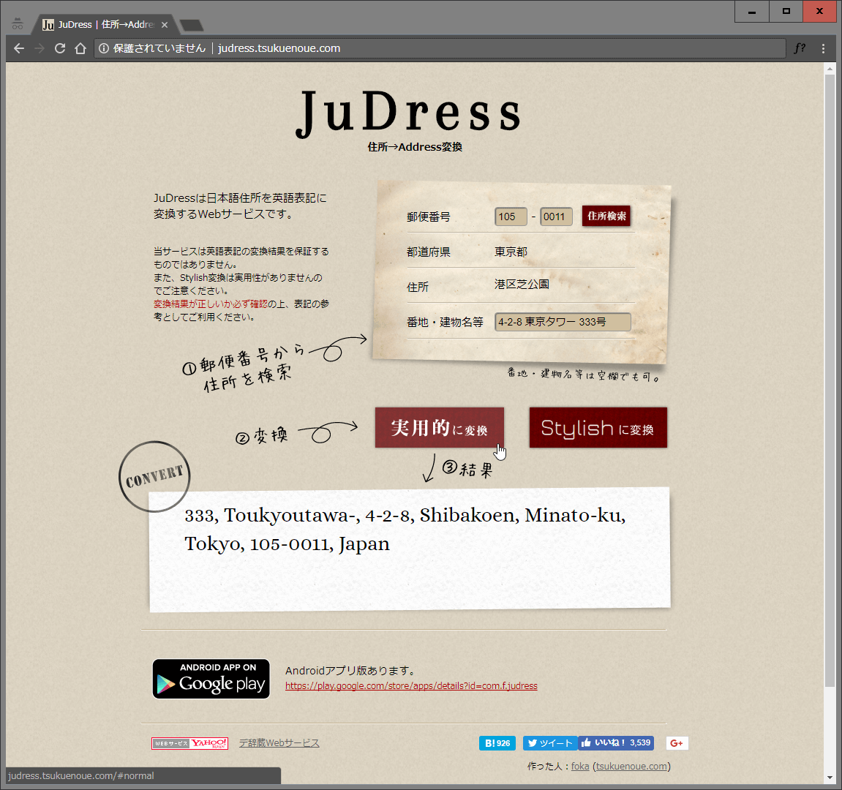
Task: Reload the page with the refresh icon
Action: pyautogui.click(x=60, y=48)
